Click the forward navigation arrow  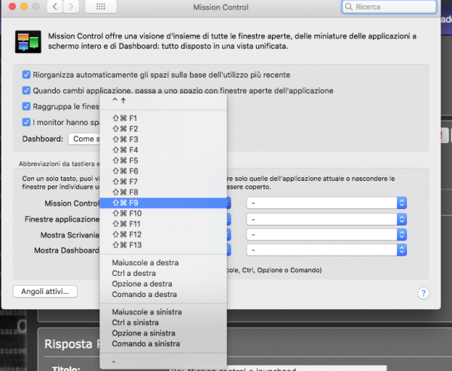point(72,7)
